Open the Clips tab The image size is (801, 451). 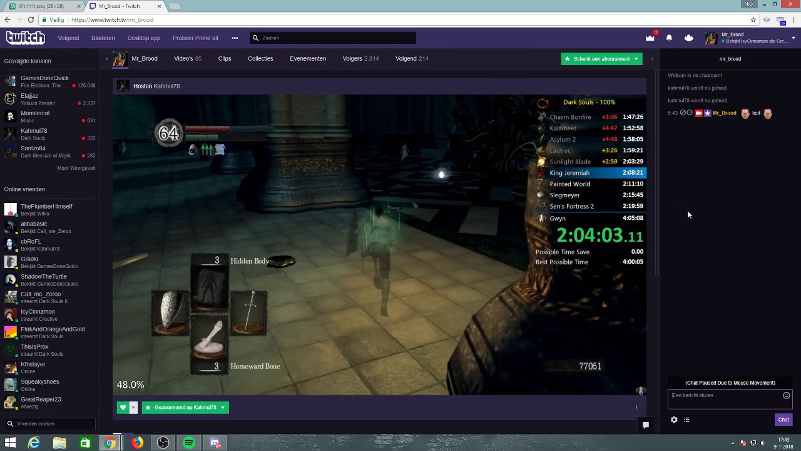225,59
